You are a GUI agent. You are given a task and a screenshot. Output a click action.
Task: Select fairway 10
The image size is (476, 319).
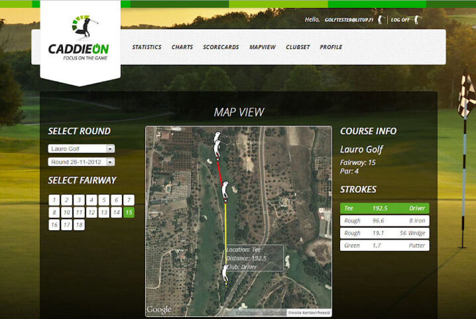(x=67, y=213)
